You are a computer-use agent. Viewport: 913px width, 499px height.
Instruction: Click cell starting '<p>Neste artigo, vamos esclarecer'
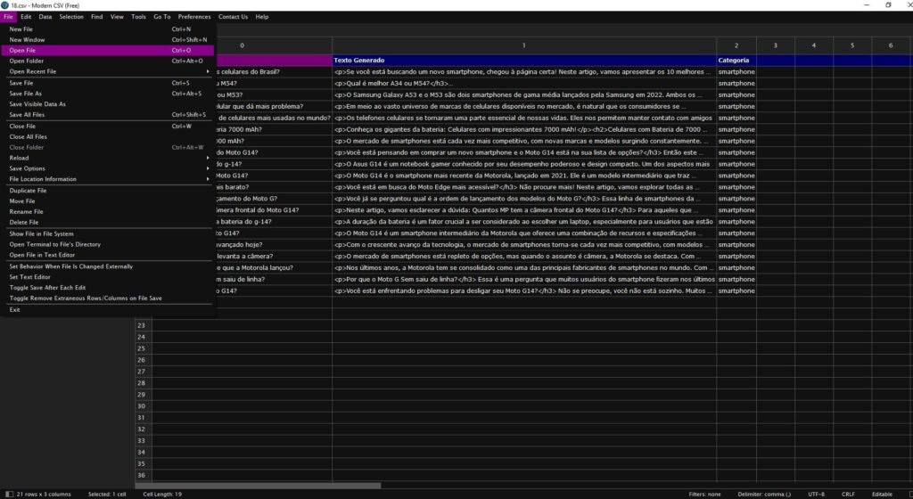click(x=524, y=210)
